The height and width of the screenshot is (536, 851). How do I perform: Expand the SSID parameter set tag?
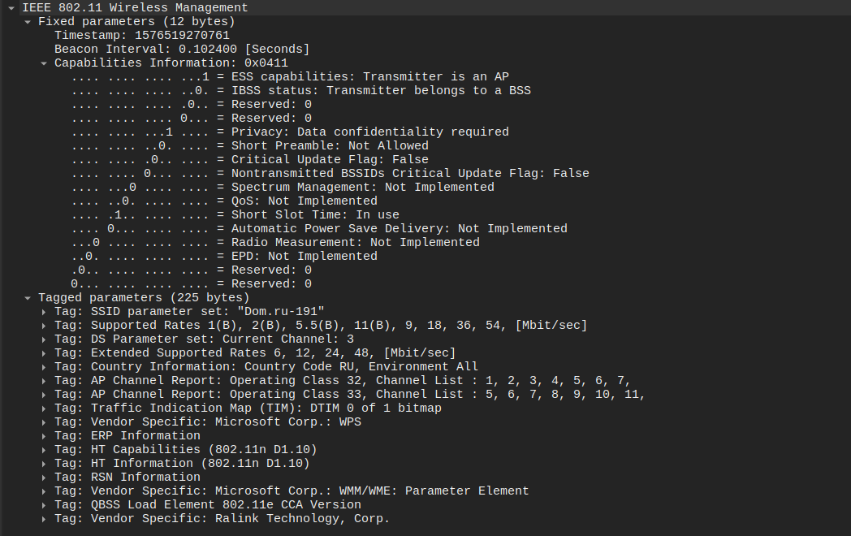(43, 312)
